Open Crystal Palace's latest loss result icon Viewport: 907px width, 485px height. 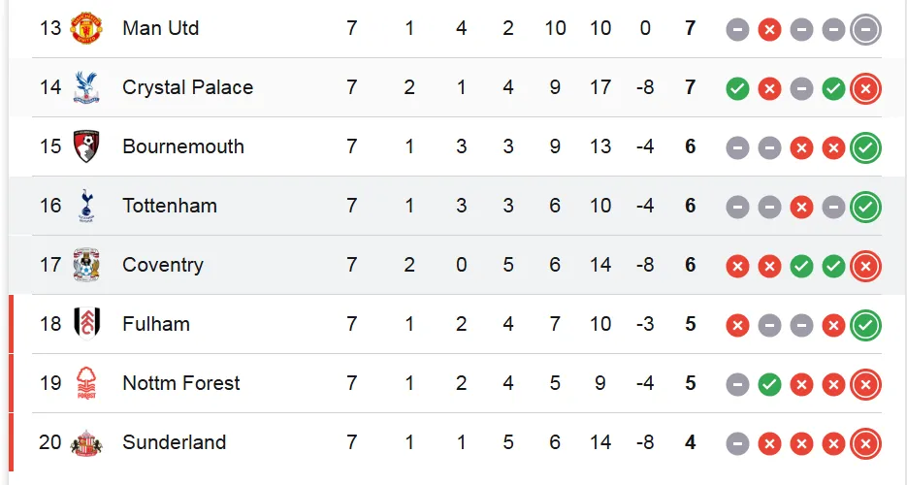[x=865, y=88]
